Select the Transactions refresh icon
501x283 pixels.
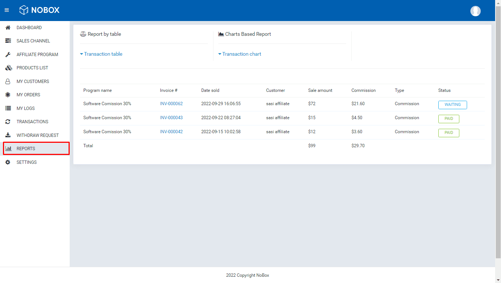click(8, 121)
